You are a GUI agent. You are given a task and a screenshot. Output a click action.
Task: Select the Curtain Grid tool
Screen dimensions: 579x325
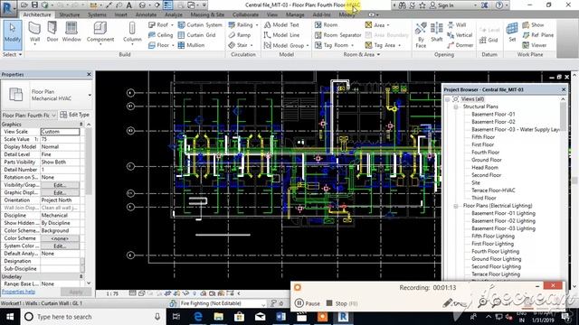point(196,35)
